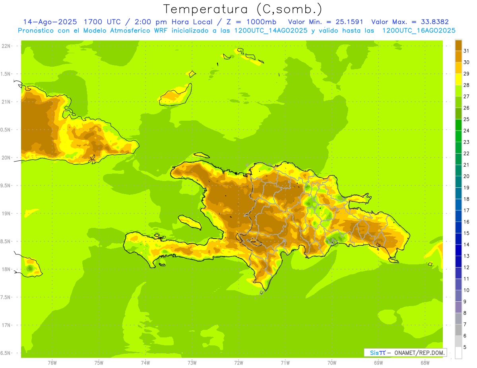The width and height of the screenshot is (477, 368).
Task: Click the '73W' longitude axis label
Action: (x=192, y=363)
